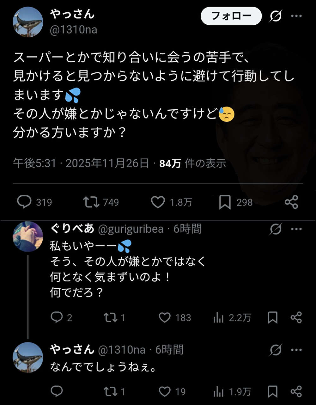Open やっさん's whale avatar in the header

tap(28, 22)
